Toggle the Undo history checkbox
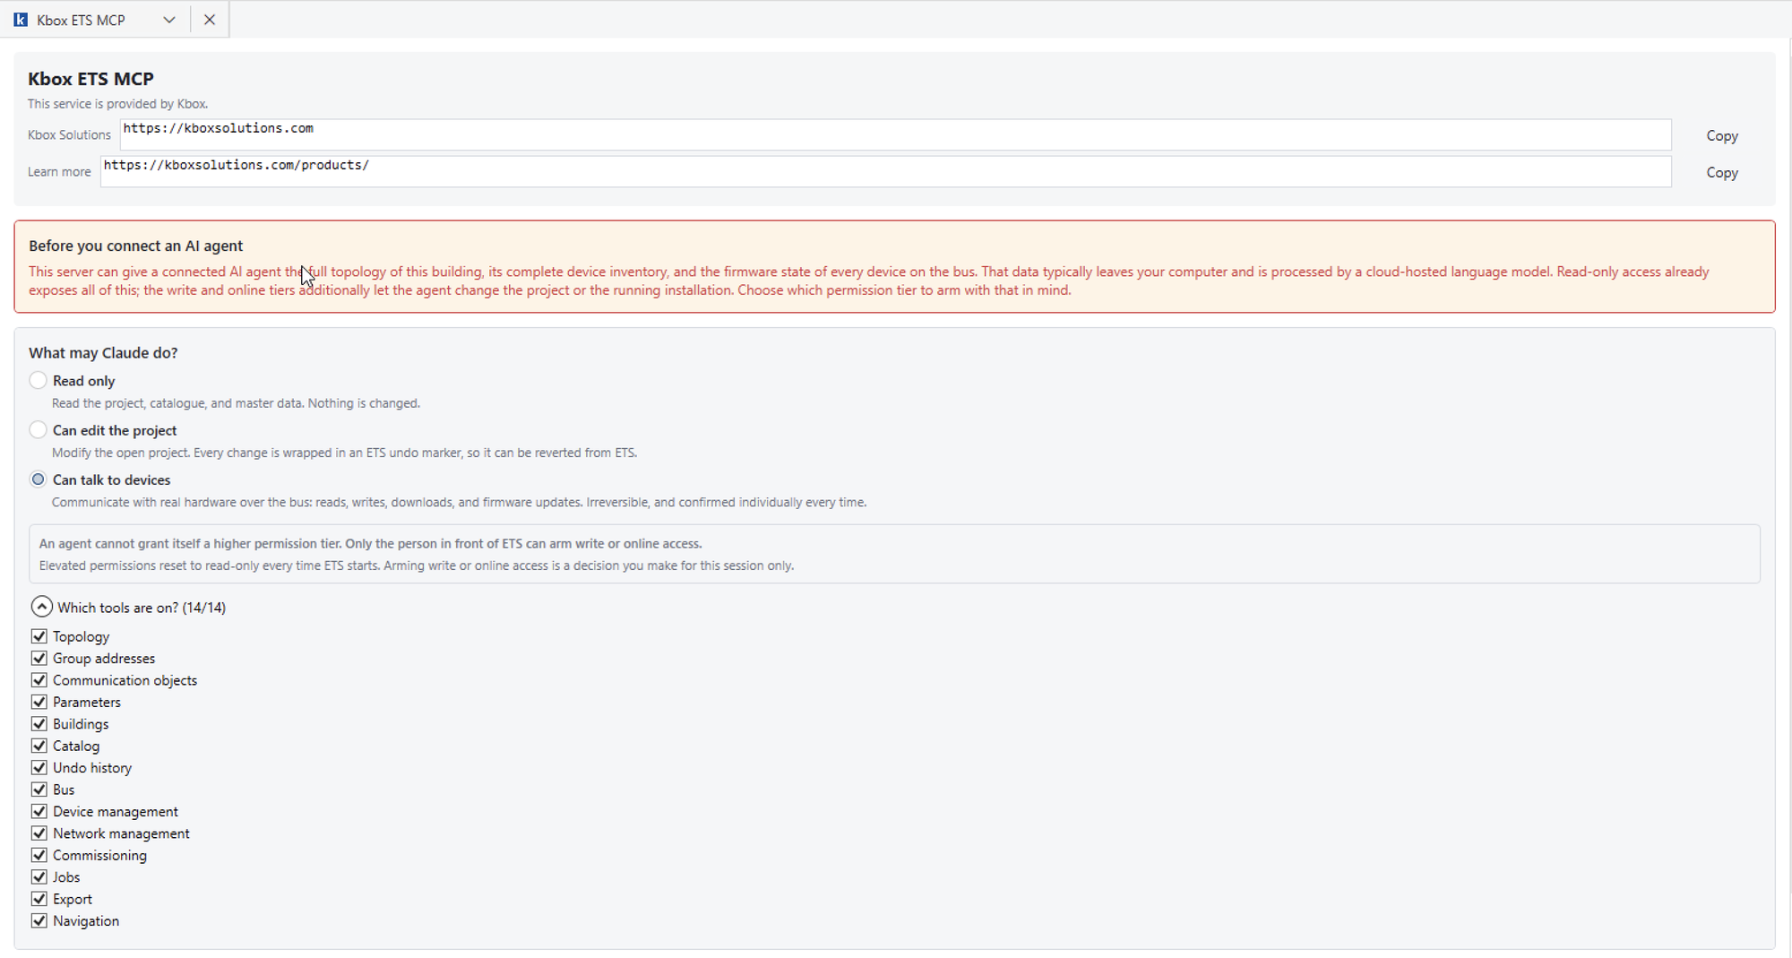This screenshot has height=958, width=1792. click(x=39, y=767)
